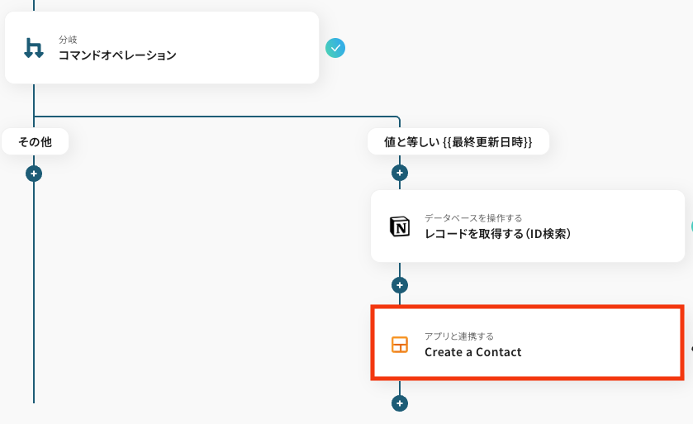
Task: Open the Create a Contact step card
Action: pyautogui.click(x=528, y=343)
